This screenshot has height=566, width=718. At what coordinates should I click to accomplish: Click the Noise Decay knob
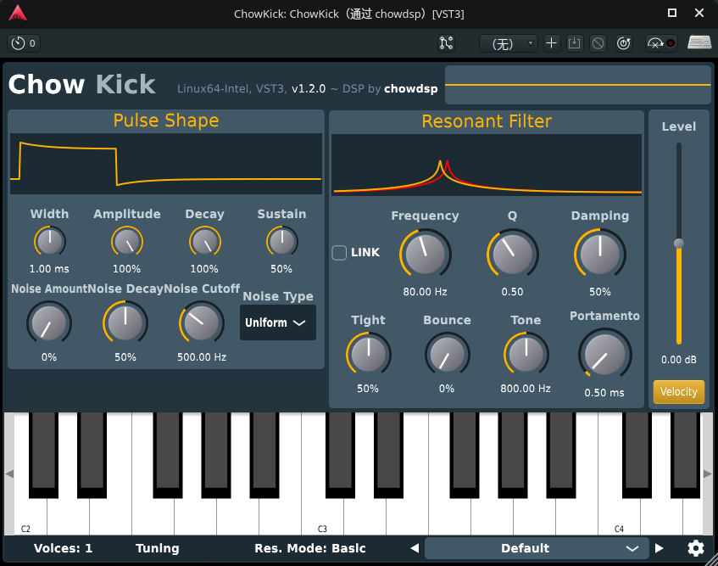tap(125, 323)
